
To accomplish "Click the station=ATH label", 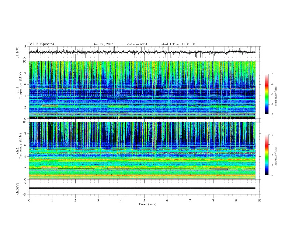I will tap(137, 44).
